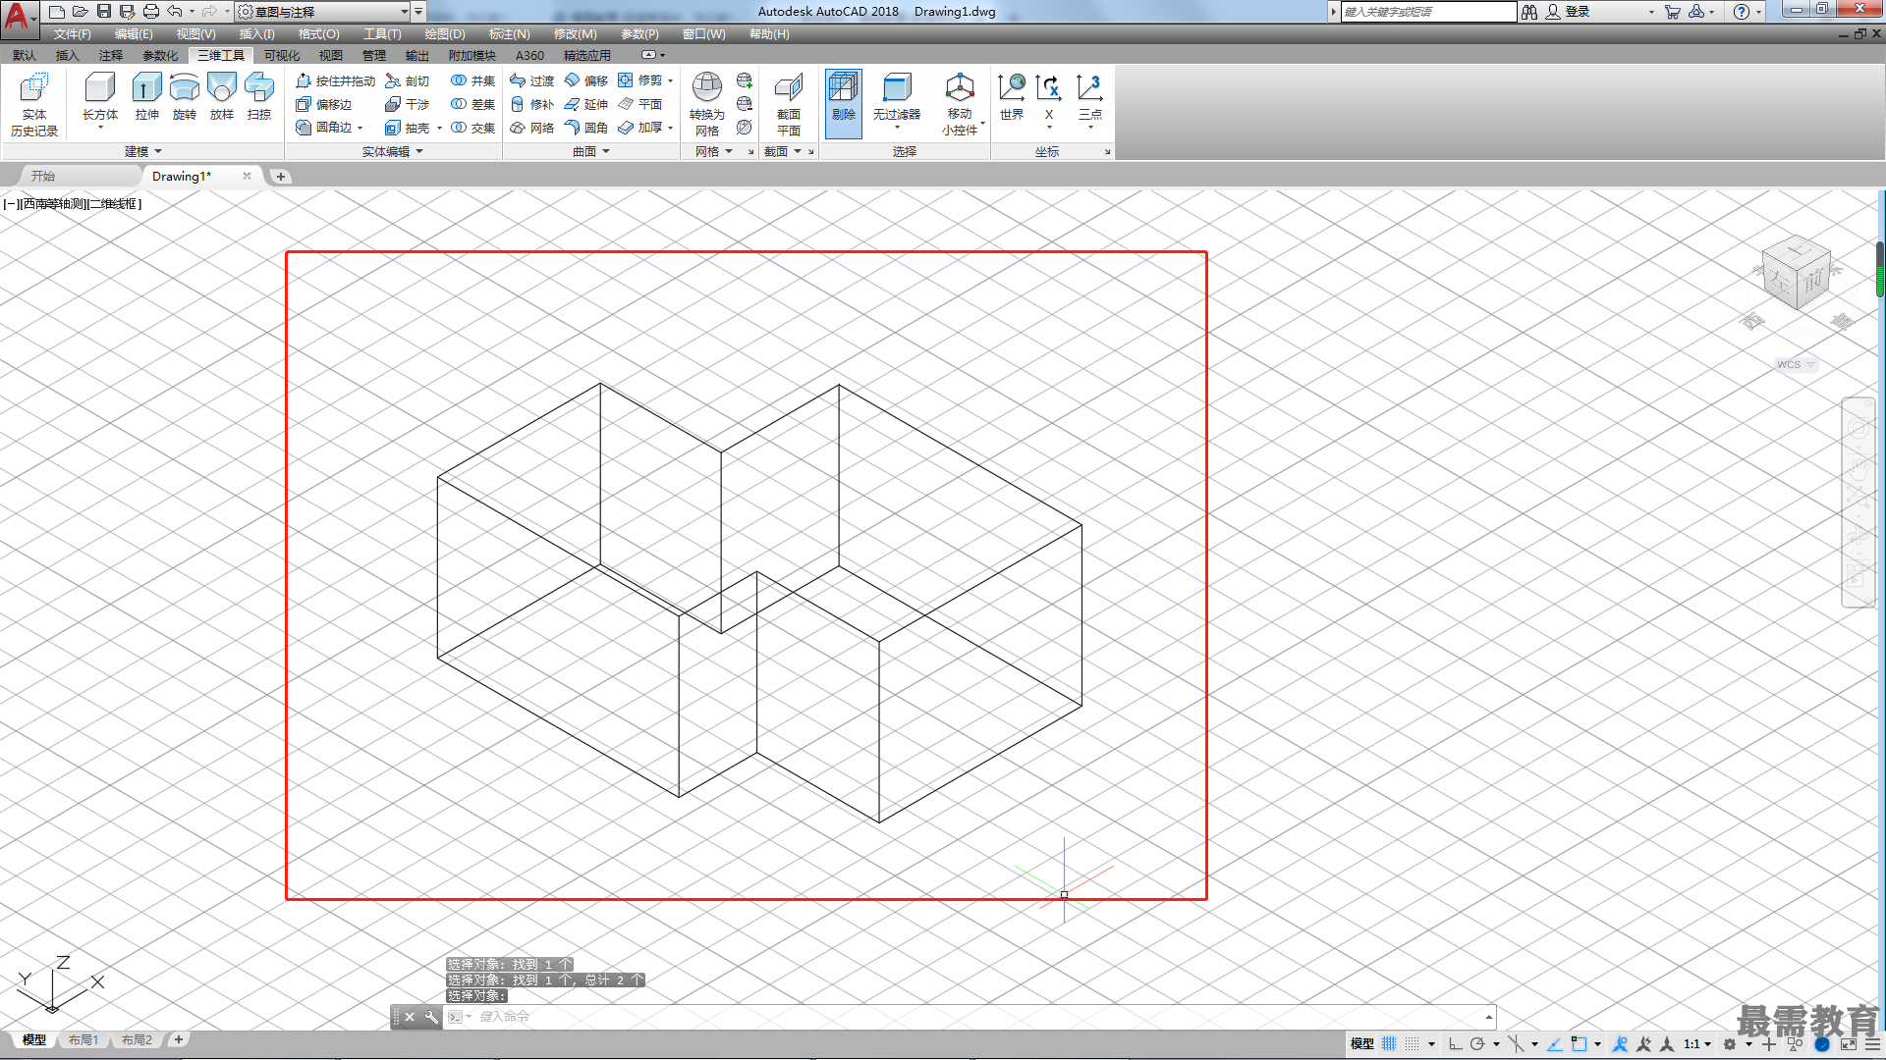Click the Plot/Print icon in quick access toolbar
Screen dimensions: 1886x1060
(x=151, y=12)
